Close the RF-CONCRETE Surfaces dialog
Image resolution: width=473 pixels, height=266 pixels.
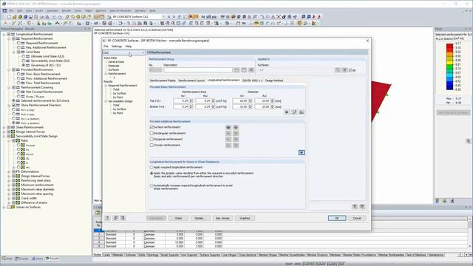click(x=367, y=41)
